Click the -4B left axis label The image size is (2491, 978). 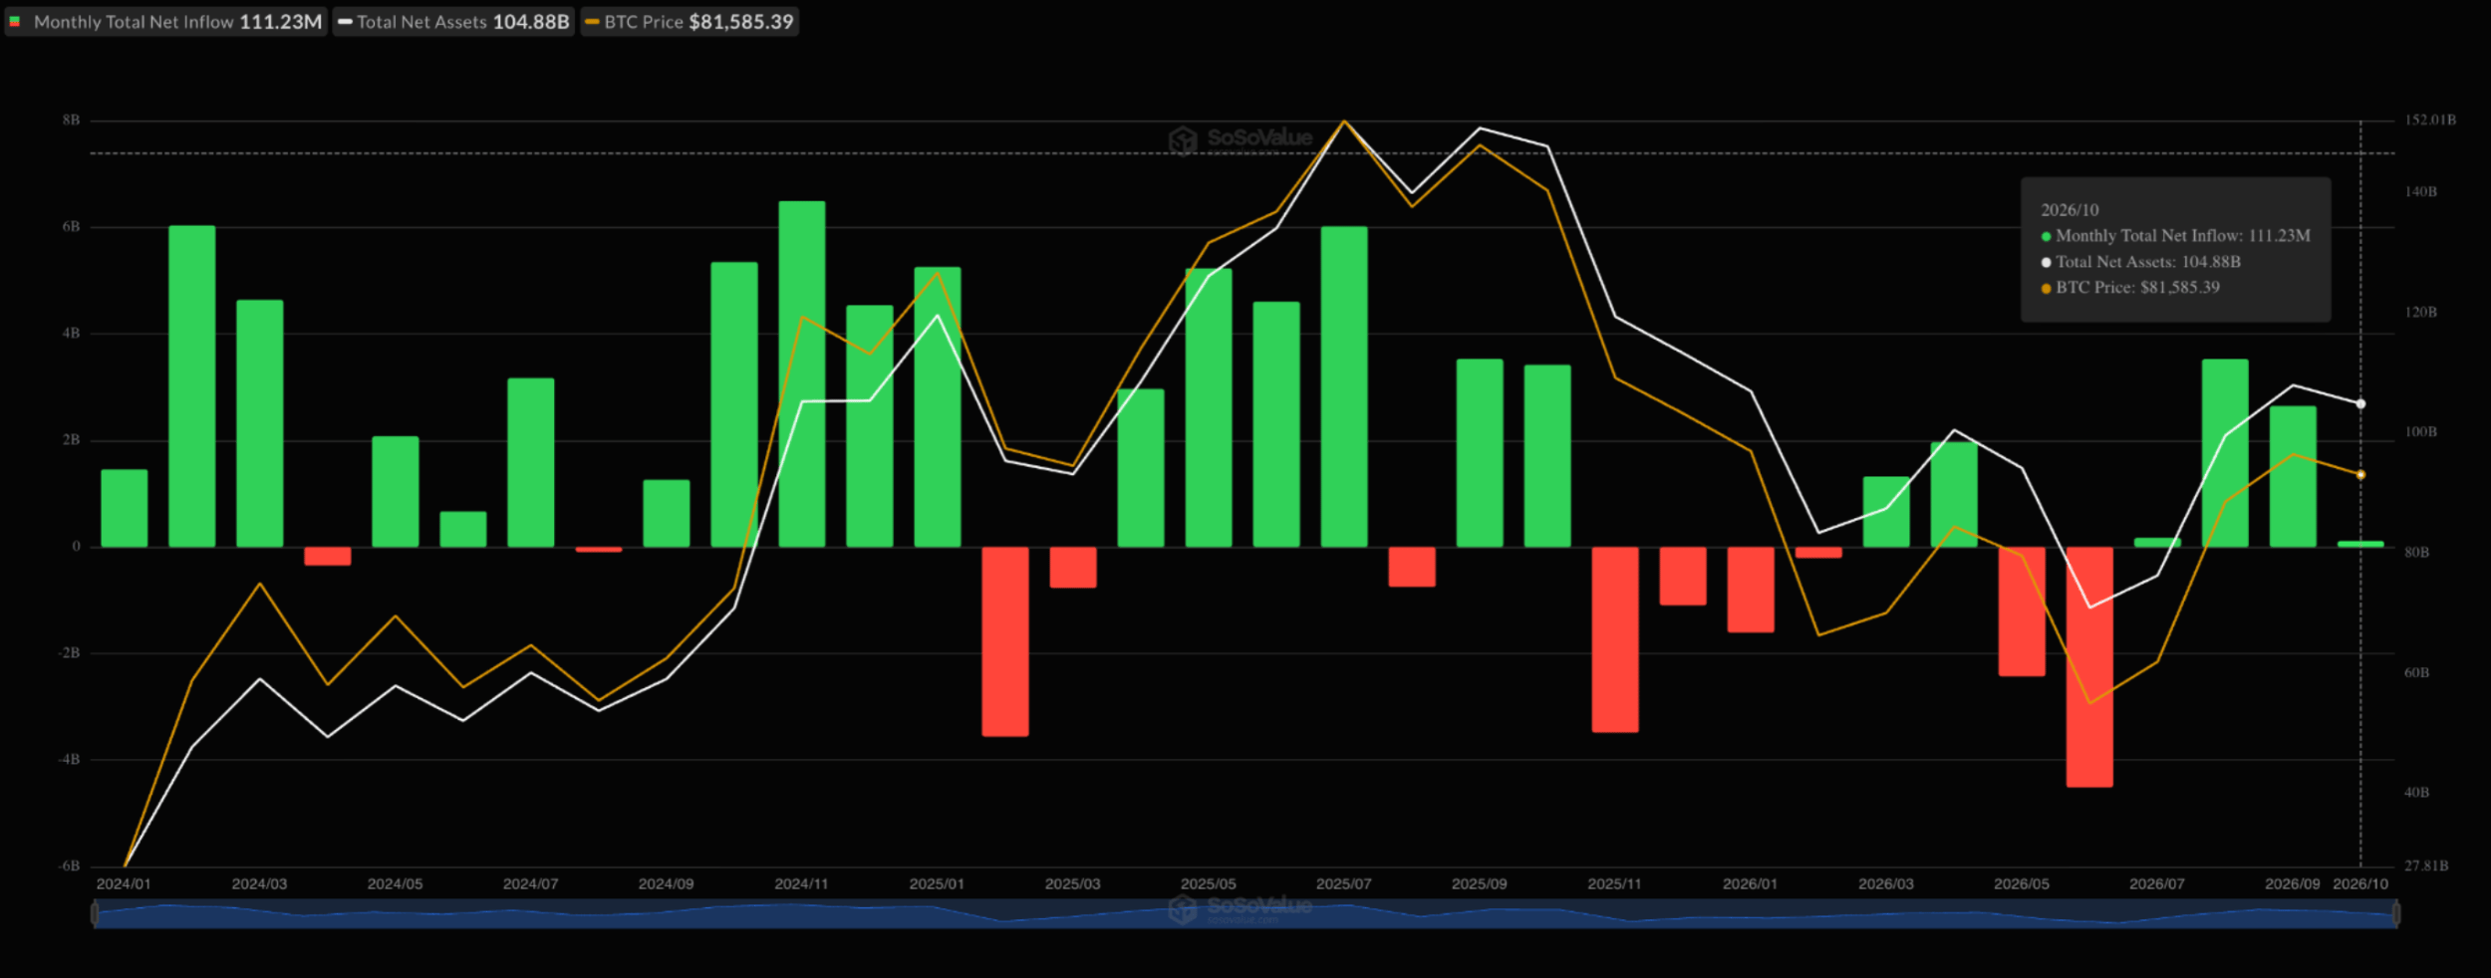coord(69,760)
